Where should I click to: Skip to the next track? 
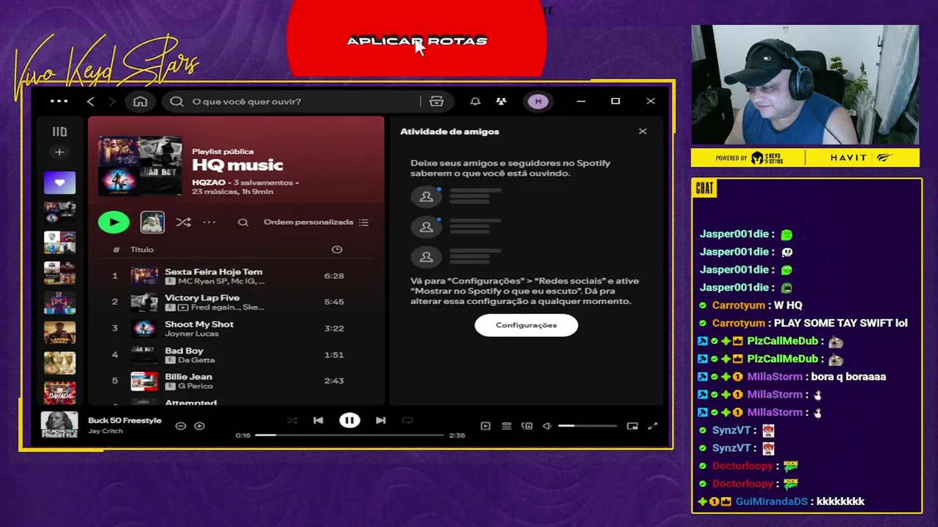pyautogui.click(x=380, y=420)
